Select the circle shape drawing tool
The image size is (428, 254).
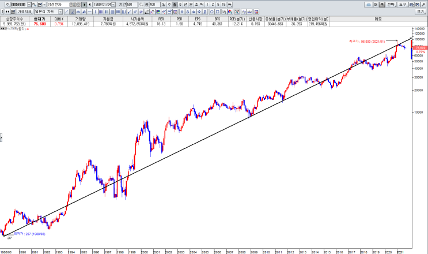tap(212, 12)
